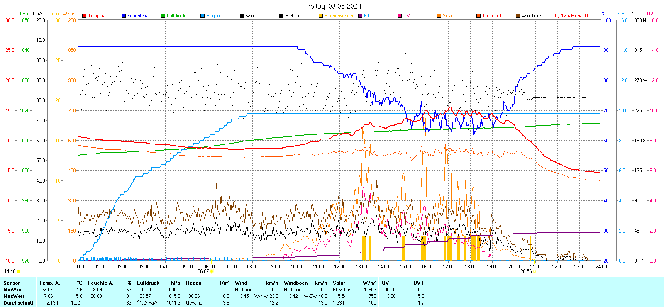Toggle the black Wind legend square
The width and height of the screenshot is (664, 307).
point(242,16)
